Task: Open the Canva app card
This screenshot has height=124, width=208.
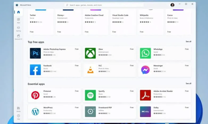Action: tap(178, 22)
